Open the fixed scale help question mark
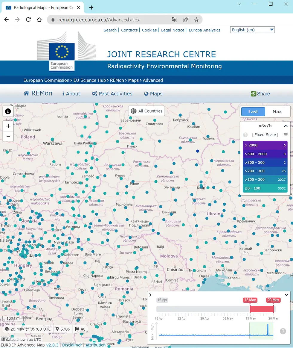This screenshot has height=348, width=293. [245, 135]
